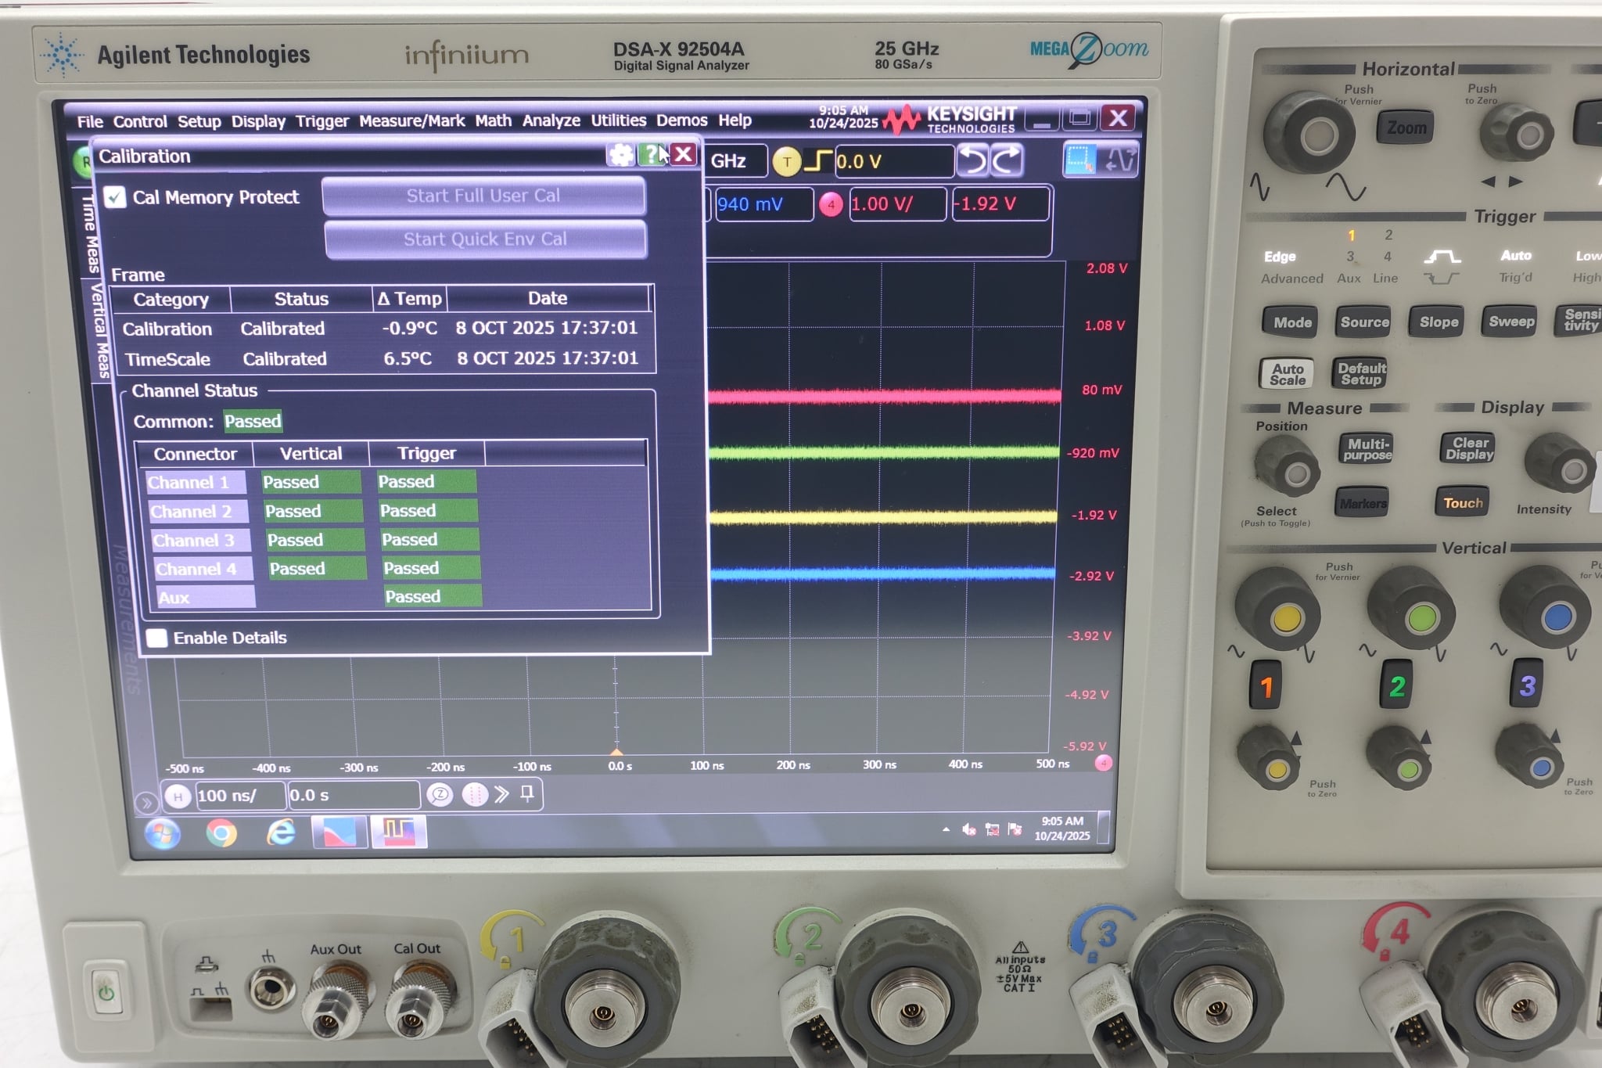
Task: Open the red-blue graph taskbar app
Action: [339, 832]
